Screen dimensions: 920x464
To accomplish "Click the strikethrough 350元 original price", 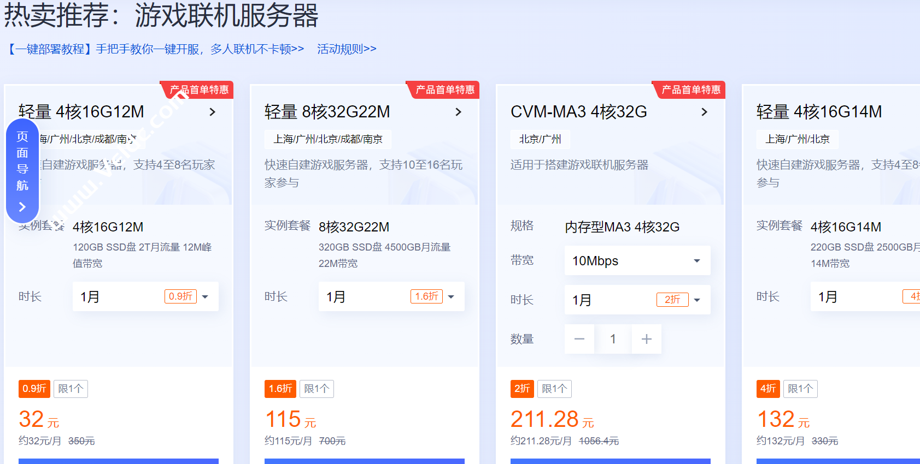I will (x=81, y=441).
